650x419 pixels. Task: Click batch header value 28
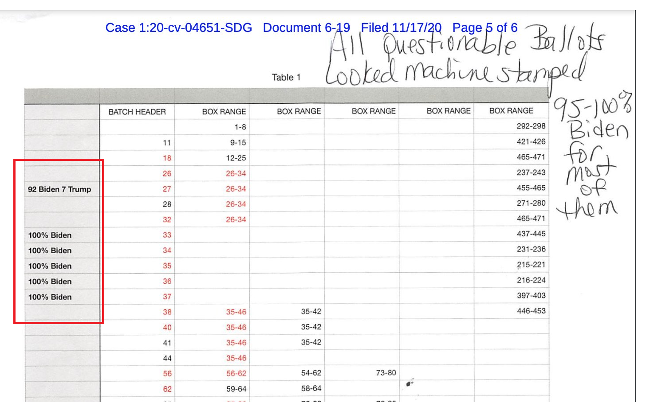point(167,204)
